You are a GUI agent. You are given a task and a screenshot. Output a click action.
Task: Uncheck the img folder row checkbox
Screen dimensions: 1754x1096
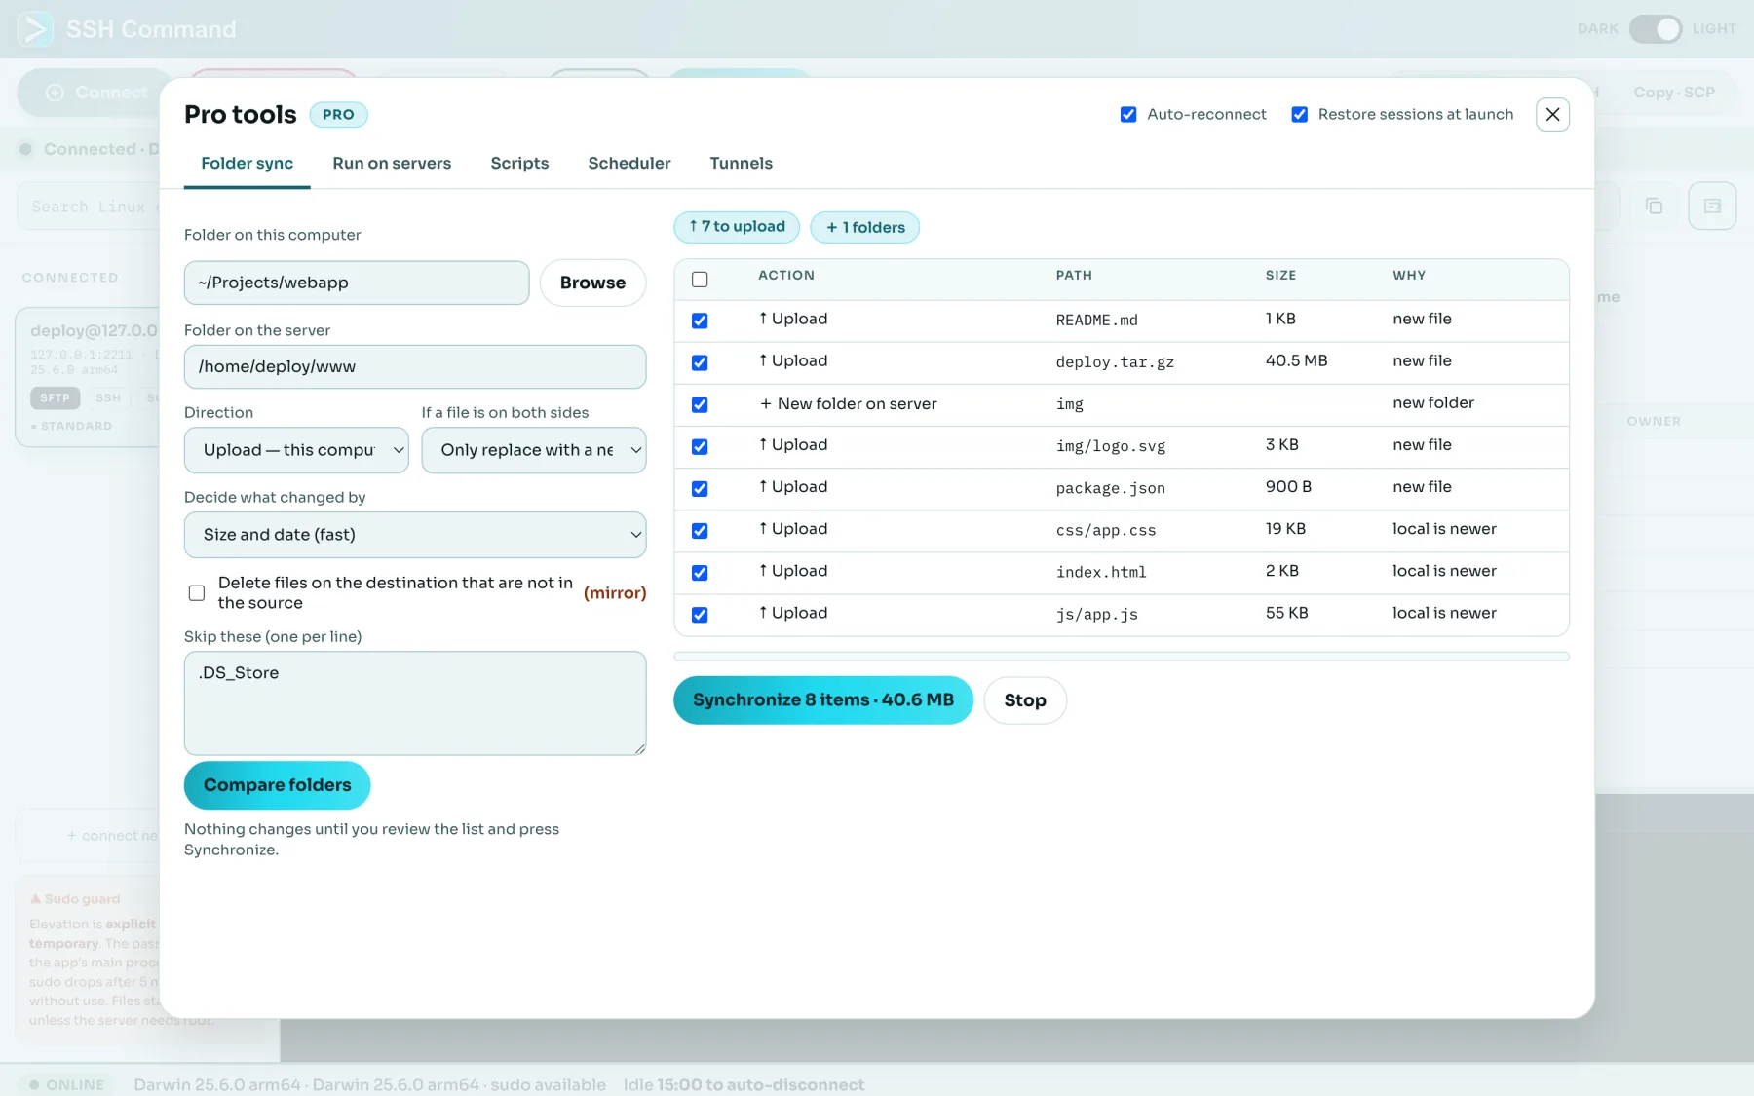(x=700, y=404)
